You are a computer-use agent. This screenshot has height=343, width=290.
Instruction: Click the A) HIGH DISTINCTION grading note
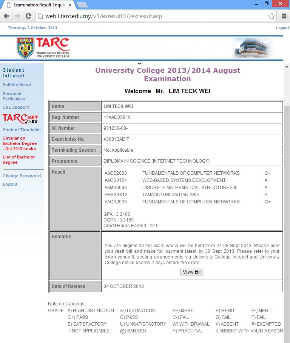[x=91, y=311]
